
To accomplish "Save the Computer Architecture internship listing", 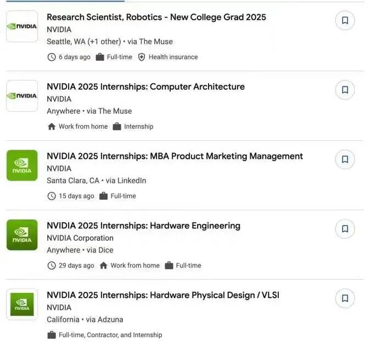I will (x=345, y=90).
